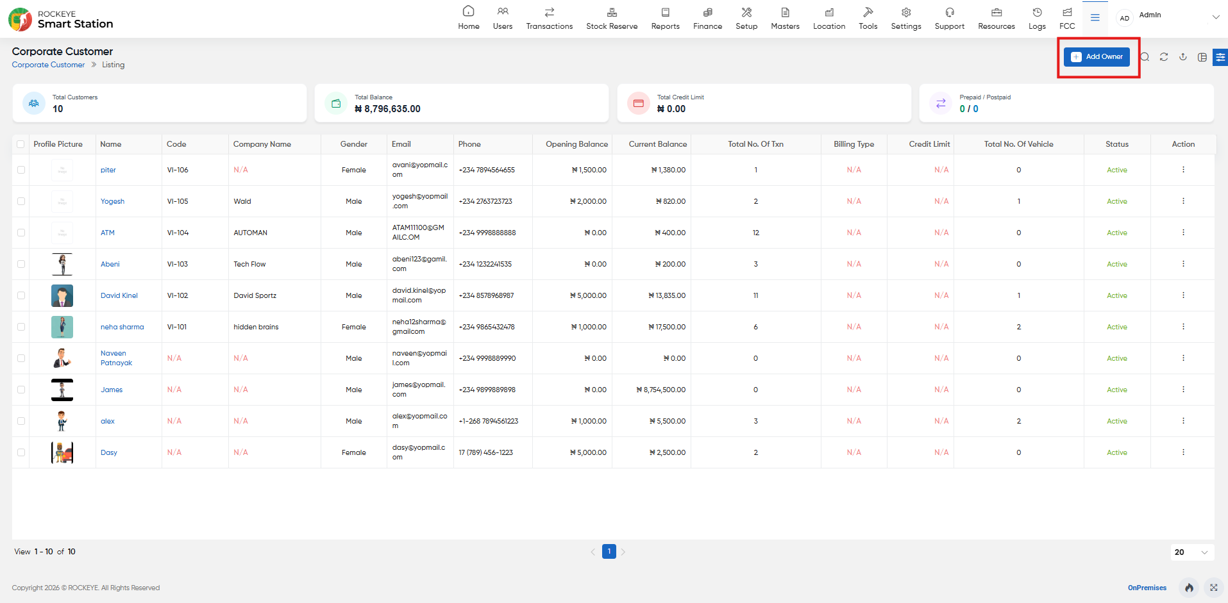Open the column layout icon
This screenshot has width=1228, height=603.
click(x=1202, y=57)
